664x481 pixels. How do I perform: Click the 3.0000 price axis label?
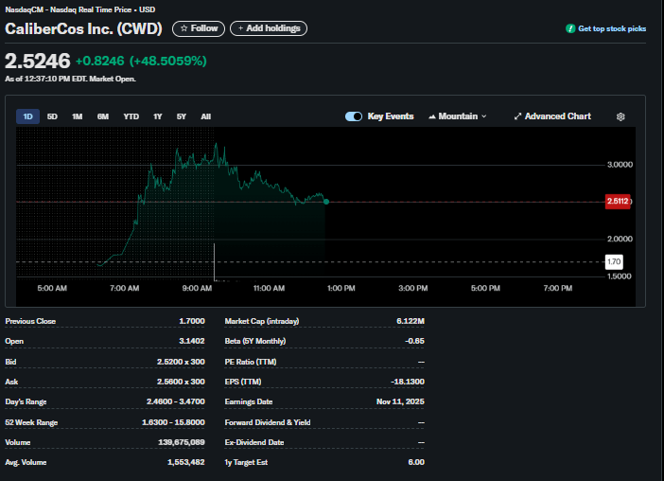[x=620, y=165]
